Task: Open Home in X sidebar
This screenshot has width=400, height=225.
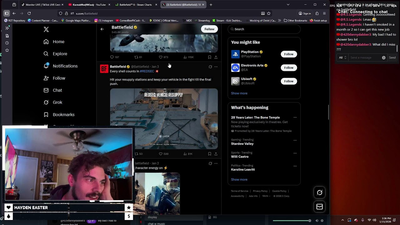Action: [54, 42]
